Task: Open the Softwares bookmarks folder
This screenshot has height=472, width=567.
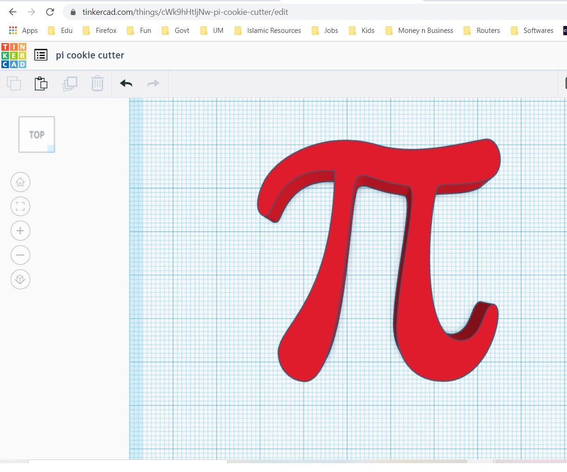Action: coord(538,30)
